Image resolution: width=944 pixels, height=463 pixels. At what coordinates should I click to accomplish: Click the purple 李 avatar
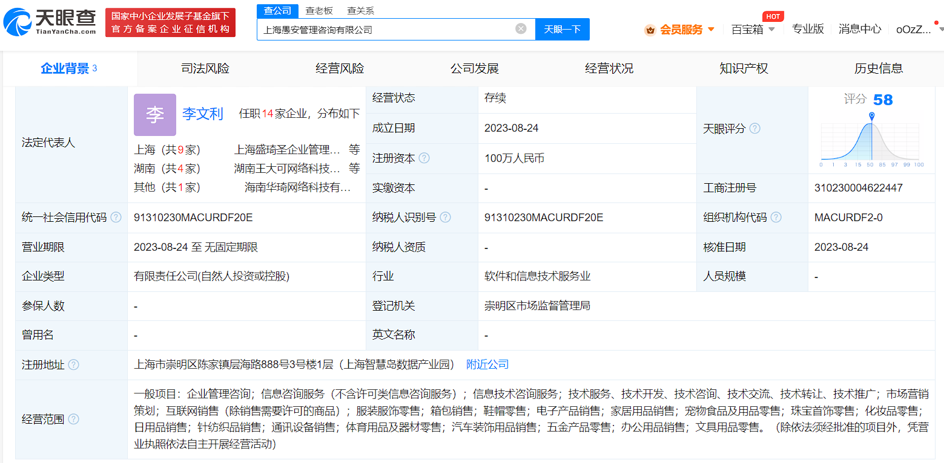(155, 115)
